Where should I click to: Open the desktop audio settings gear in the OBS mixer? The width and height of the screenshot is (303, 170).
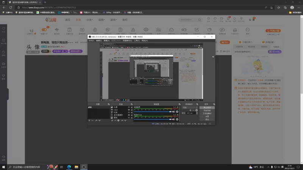(177, 112)
